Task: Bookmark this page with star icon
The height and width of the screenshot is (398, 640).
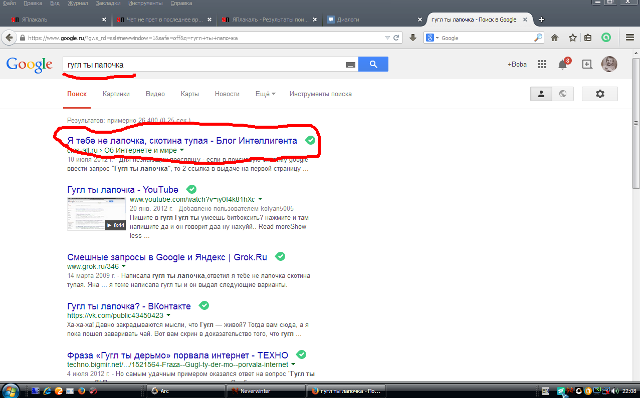Action: pos(572,38)
